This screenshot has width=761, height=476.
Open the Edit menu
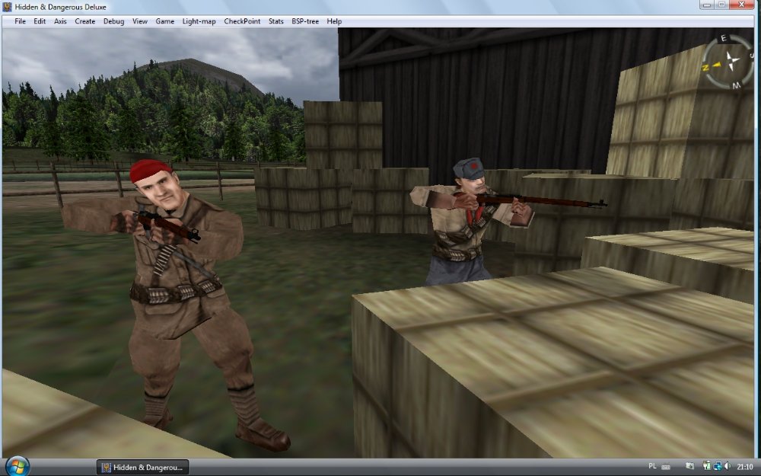coord(40,21)
